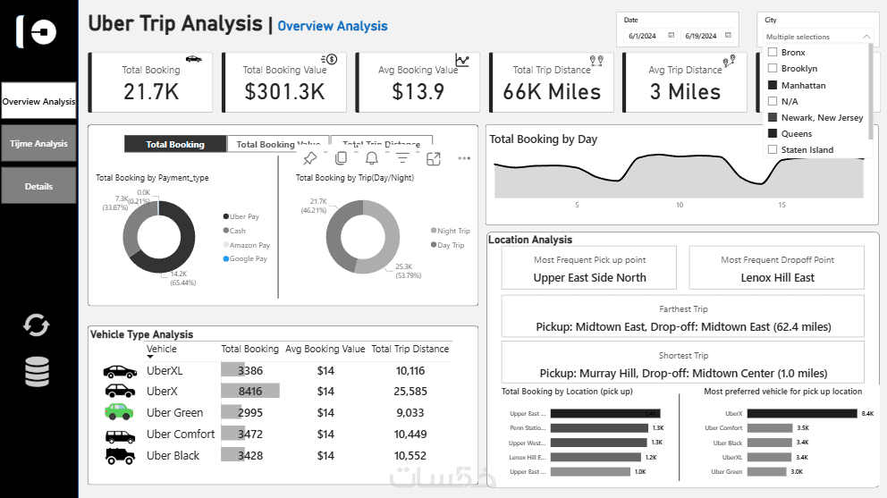Screen dimensions: 887x498
Task: Sort by Avg Booking Value column header
Action: (x=325, y=350)
